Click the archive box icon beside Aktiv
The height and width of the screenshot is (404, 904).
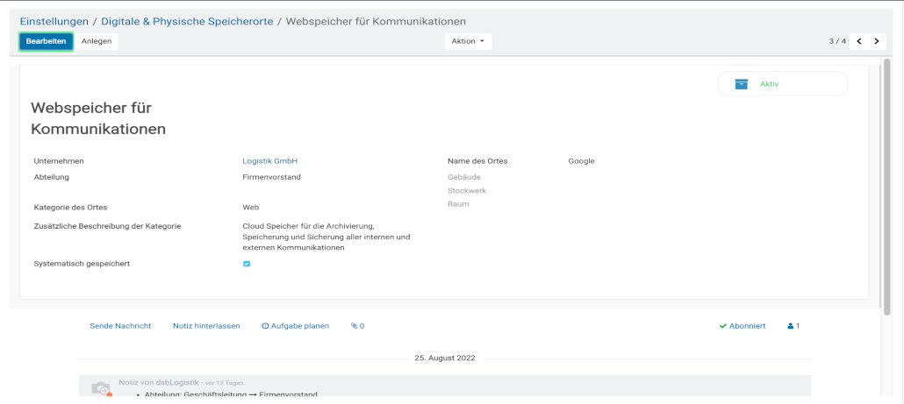pos(742,84)
